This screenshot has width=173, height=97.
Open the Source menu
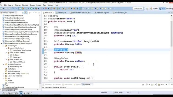11,5
